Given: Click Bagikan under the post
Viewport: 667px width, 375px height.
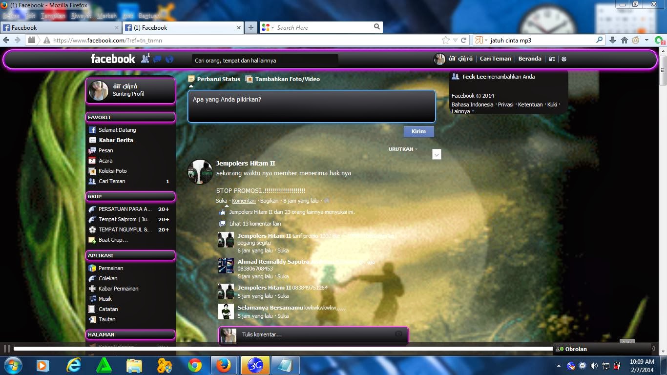Looking at the screenshot, I should pos(269,201).
